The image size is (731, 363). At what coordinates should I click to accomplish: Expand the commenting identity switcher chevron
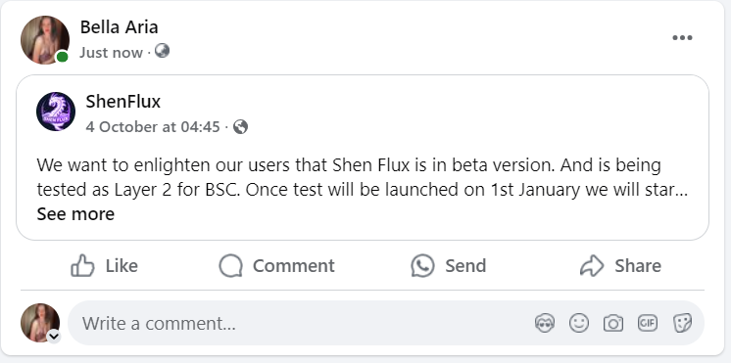pos(54,336)
